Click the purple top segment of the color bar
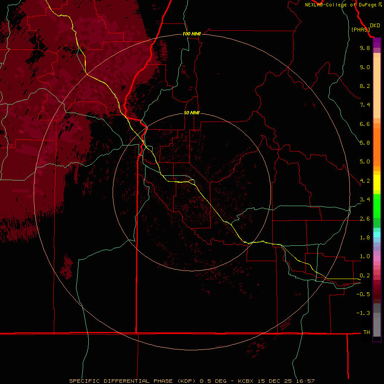Image resolution: width=384 pixels, height=384 pixels. pyautogui.click(x=377, y=43)
